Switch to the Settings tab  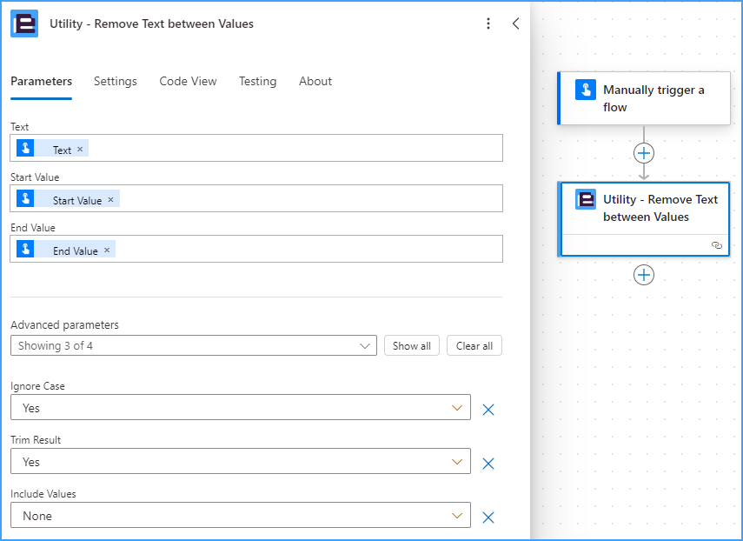pos(116,81)
